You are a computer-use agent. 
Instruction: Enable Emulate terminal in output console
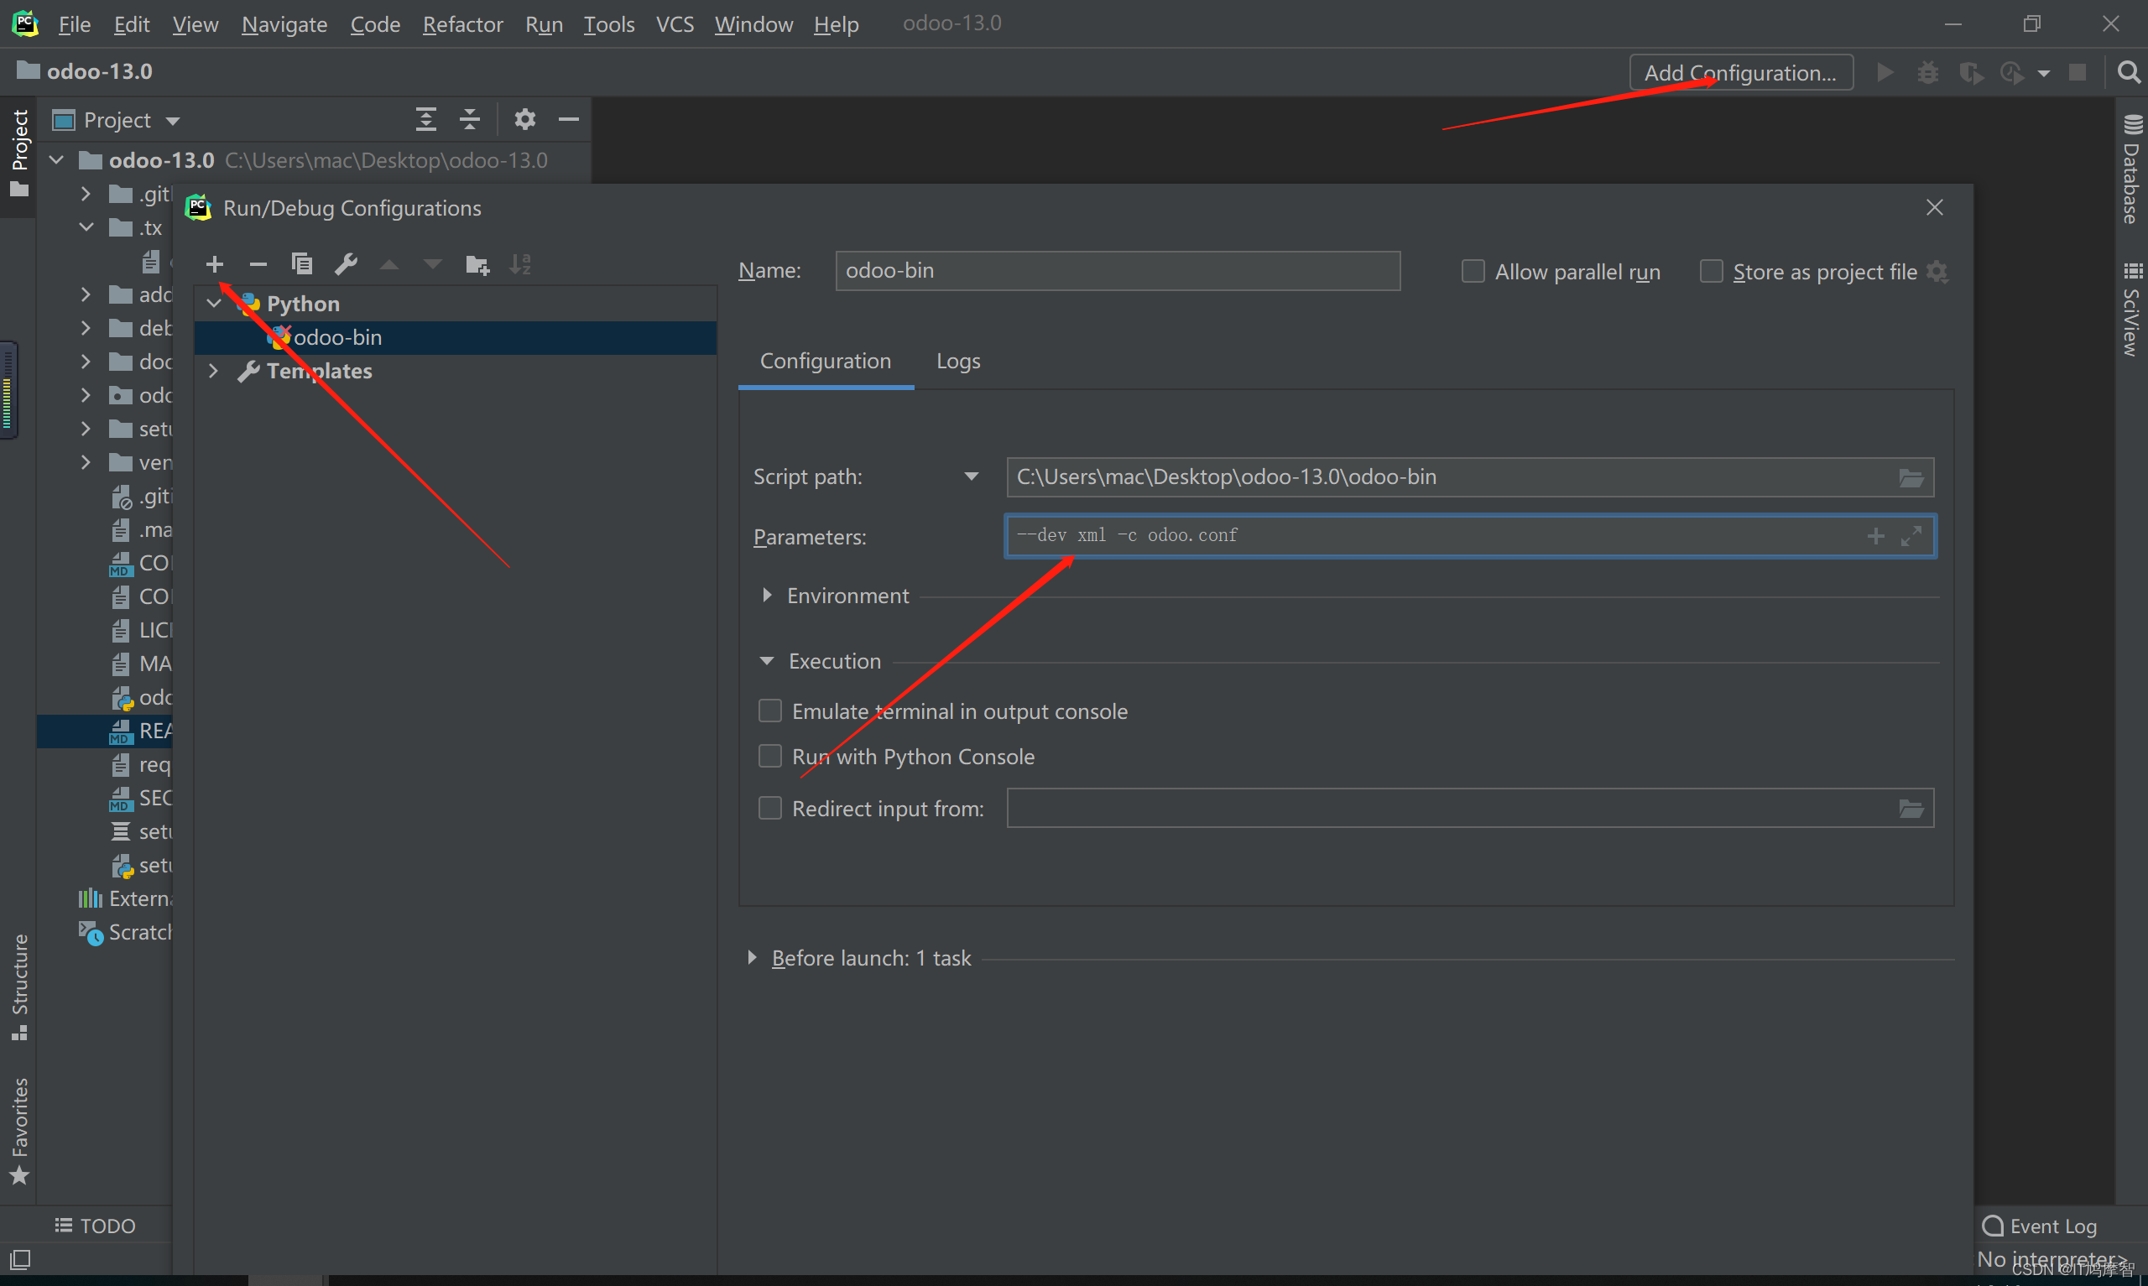pyautogui.click(x=769, y=711)
